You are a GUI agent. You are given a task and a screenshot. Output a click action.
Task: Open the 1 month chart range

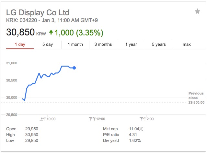click(75, 45)
